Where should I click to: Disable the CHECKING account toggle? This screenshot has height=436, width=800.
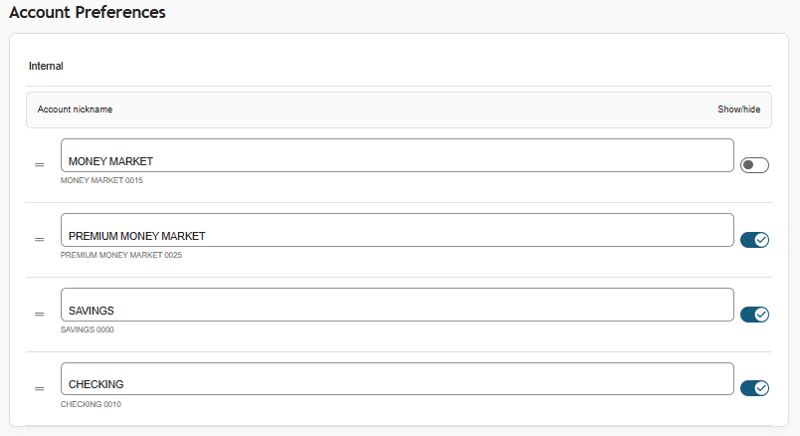coord(754,388)
